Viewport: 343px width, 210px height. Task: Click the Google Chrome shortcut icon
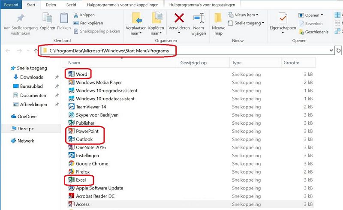click(71, 163)
